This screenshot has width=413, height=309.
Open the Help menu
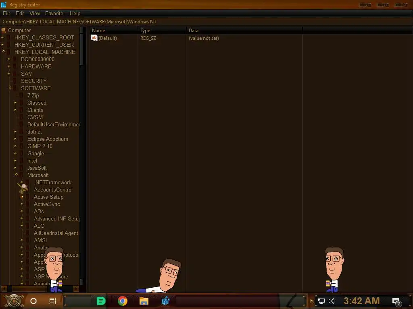[75, 13]
